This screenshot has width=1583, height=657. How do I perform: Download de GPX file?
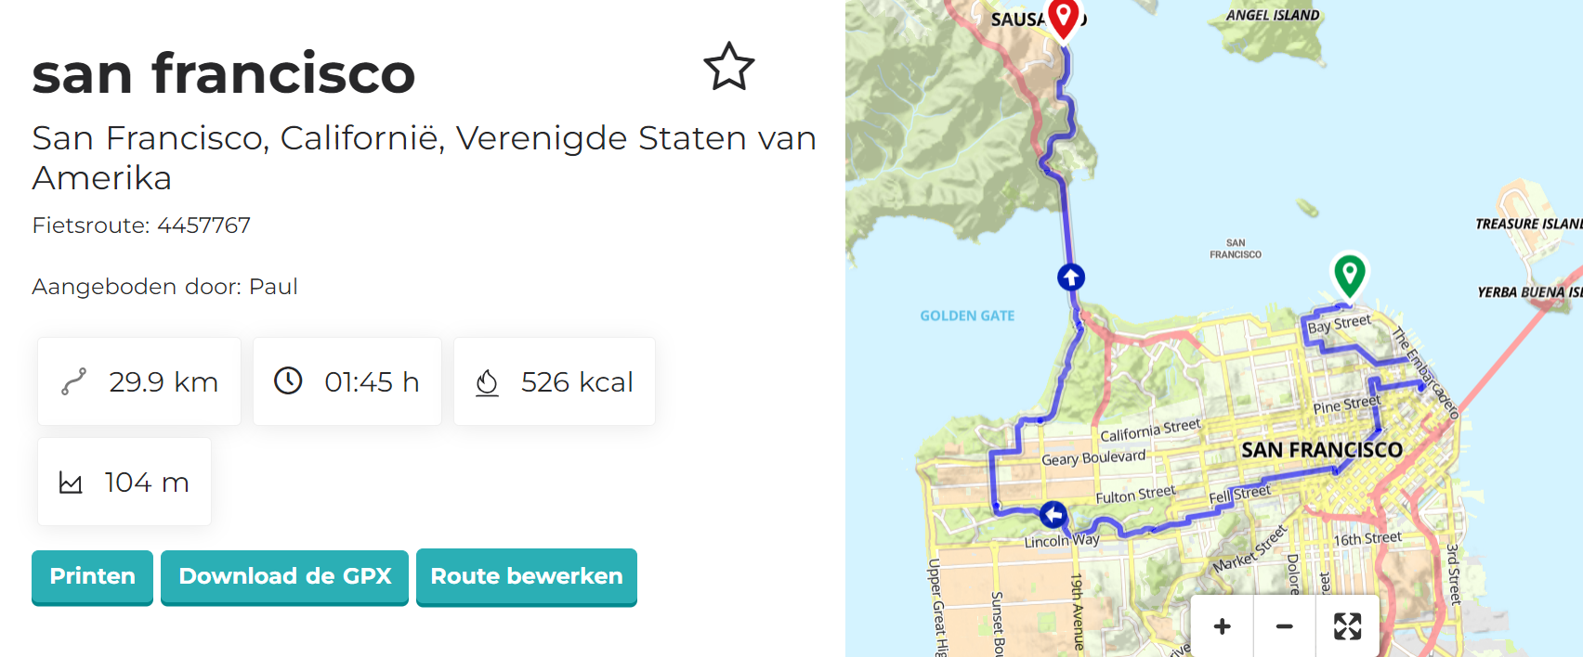tap(284, 576)
